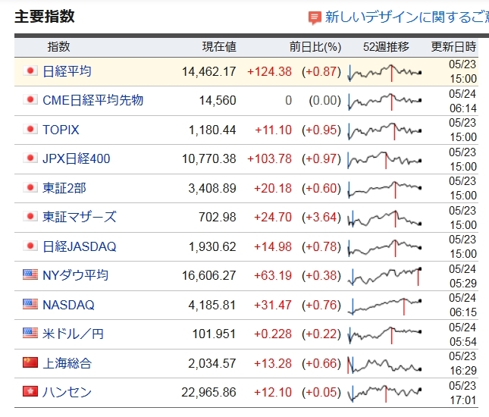Open the 日経JASDAQ link
The height and width of the screenshot is (417, 489).
[79, 246]
